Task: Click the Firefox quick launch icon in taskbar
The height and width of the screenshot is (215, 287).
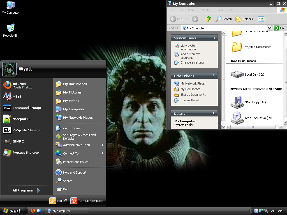Action: coord(33,211)
